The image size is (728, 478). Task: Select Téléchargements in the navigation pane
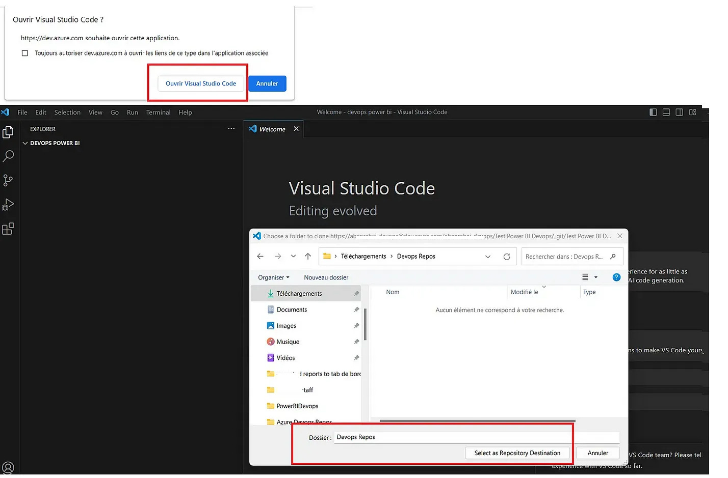pyautogui.click(x=306, y=294)
